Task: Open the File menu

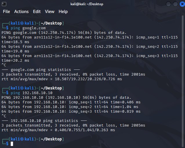Action: click(x=6, y=12)
